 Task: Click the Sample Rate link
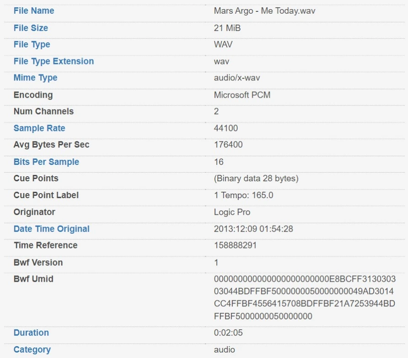39,128
